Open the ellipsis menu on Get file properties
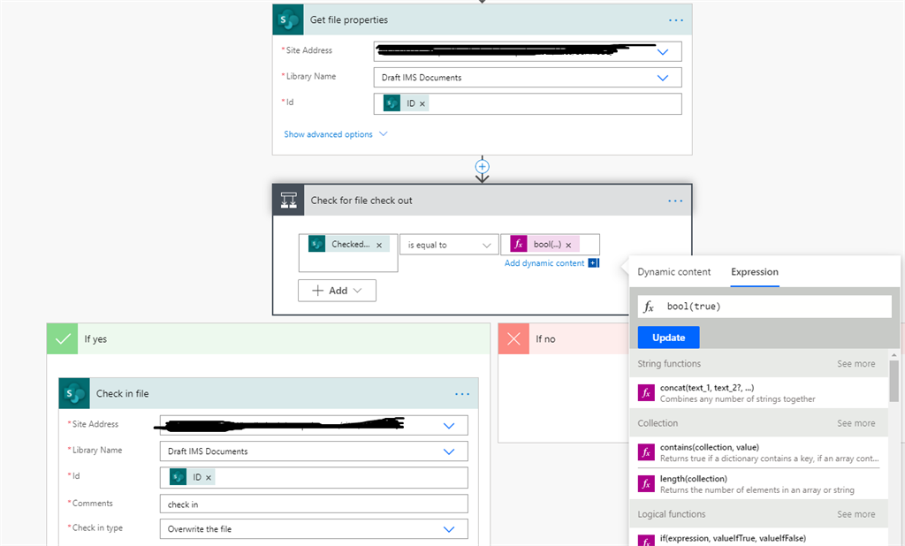Viewport: 905px width, 546px height. tap(675, 19)
